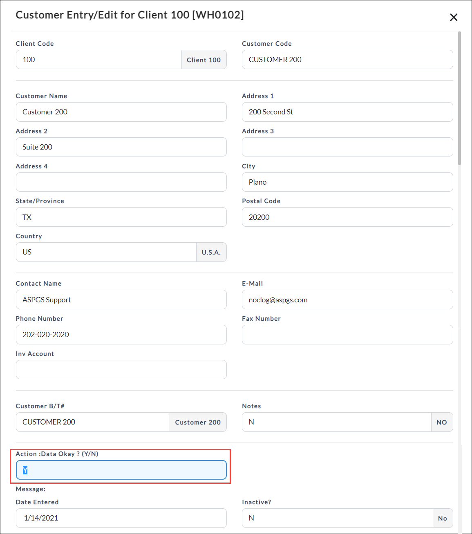
Task: Close the Customer Entry/Edit dialog
Action: 453,17
